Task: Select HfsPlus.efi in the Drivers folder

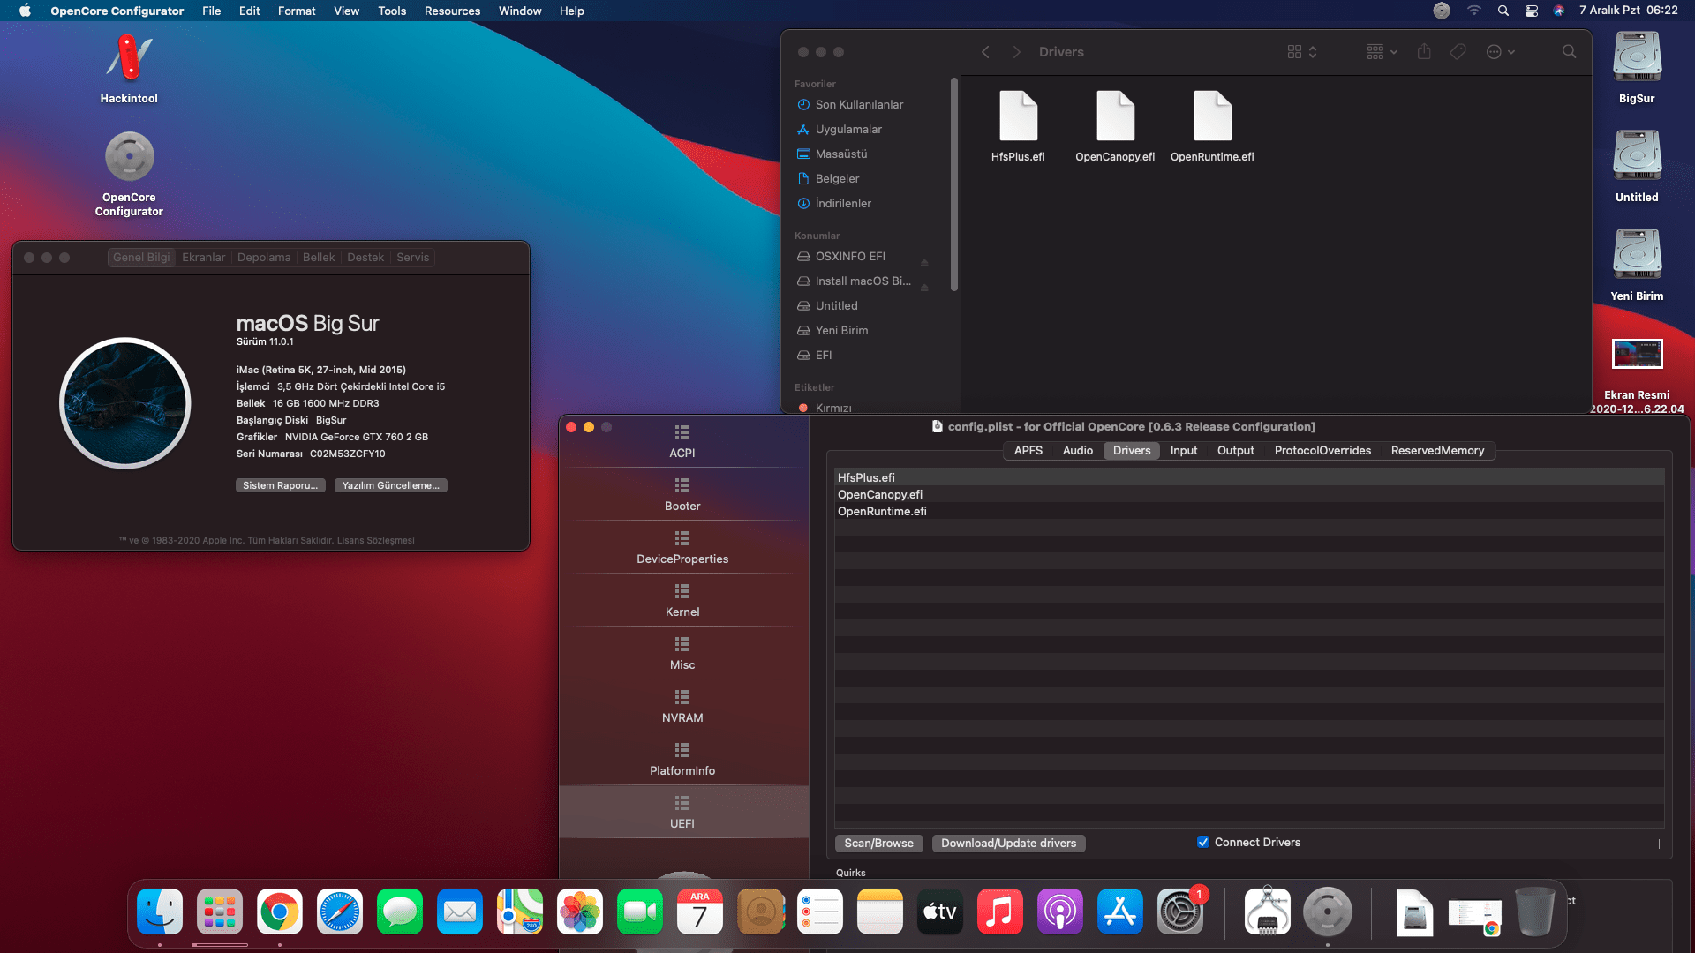Action: coord(1019,116)
